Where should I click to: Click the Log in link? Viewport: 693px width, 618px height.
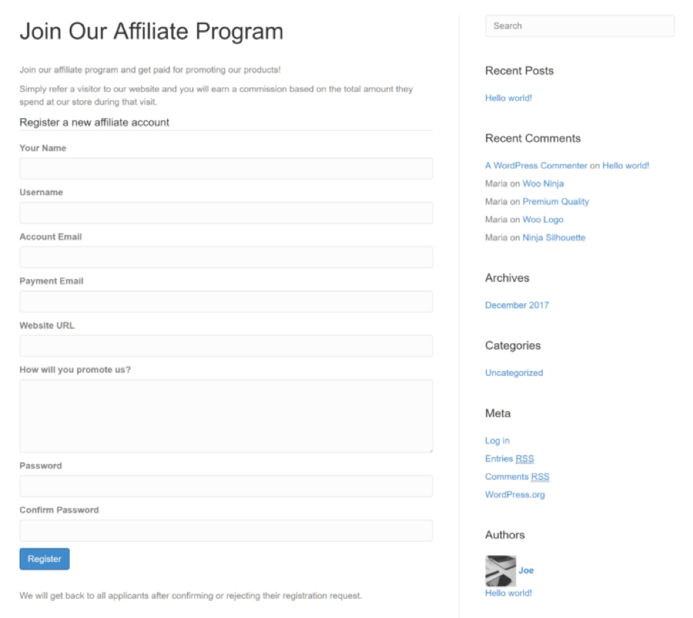coord(497,441)
